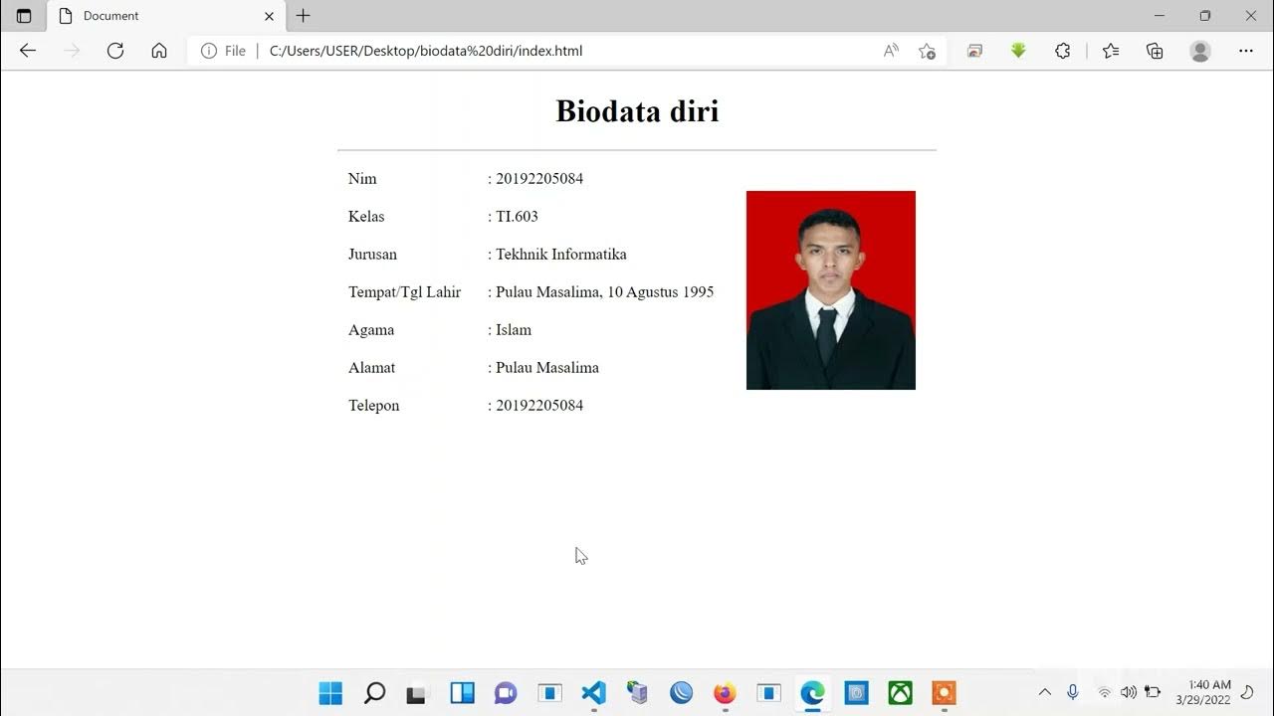Viewport: 1274px width, 716px height.
Task: Click the green download arrow extension
Action: 1018,51
